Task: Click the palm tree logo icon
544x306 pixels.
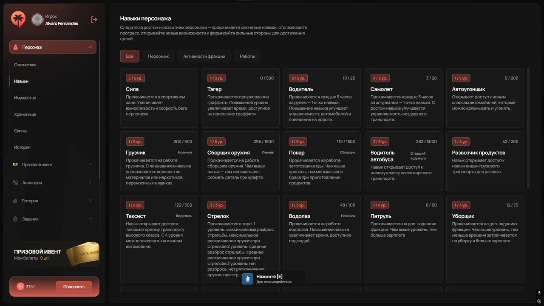Action: [x=18, y=19]
